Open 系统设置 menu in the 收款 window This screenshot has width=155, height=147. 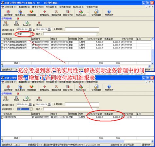(x=11, y=7)
